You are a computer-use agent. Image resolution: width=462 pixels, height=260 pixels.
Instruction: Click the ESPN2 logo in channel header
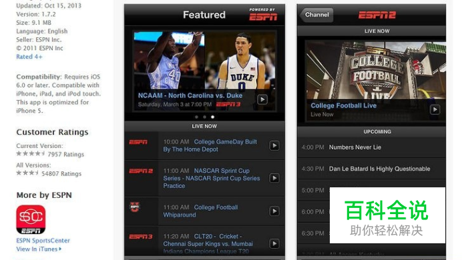(x=377, y=15)
